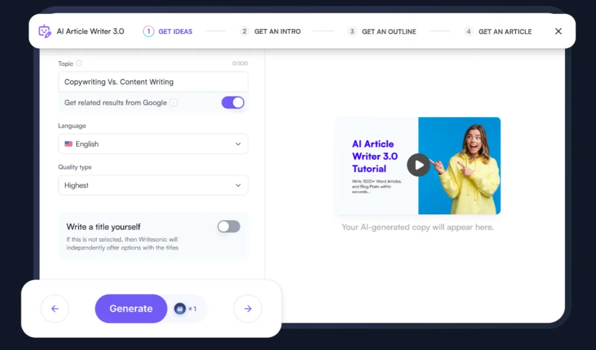Screen dimensions: 596x350
Task: Go to the Get an Intro step
Action: tap(270, 31)
